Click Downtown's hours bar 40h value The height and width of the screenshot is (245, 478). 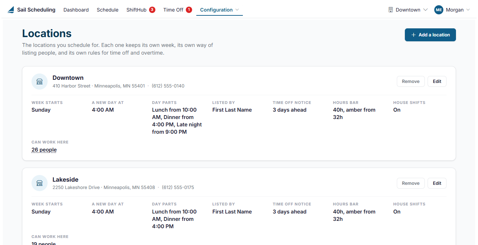pyautogui.click(x=354, y=113)
